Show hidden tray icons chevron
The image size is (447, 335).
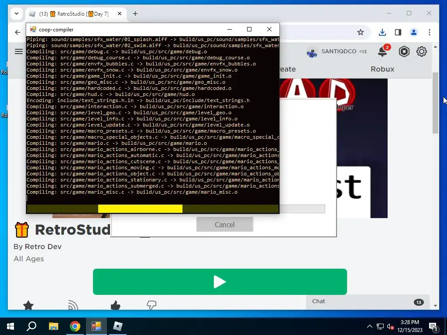click(x=369, y=326)
